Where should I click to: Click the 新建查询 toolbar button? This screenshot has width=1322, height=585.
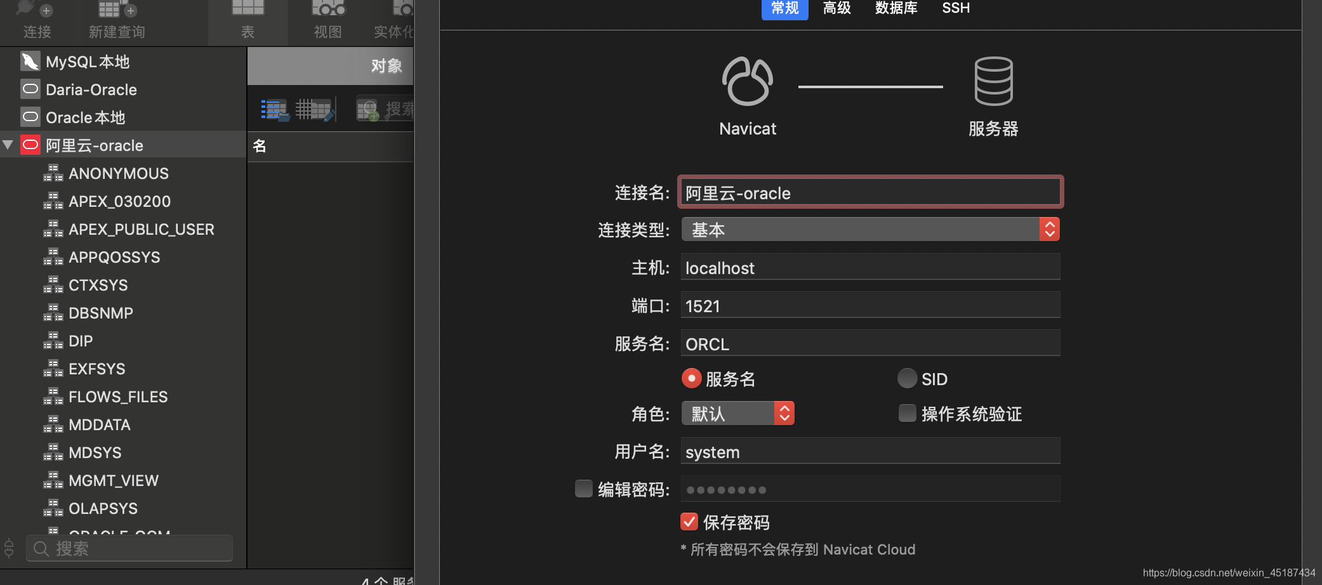[x=117, y=20]
